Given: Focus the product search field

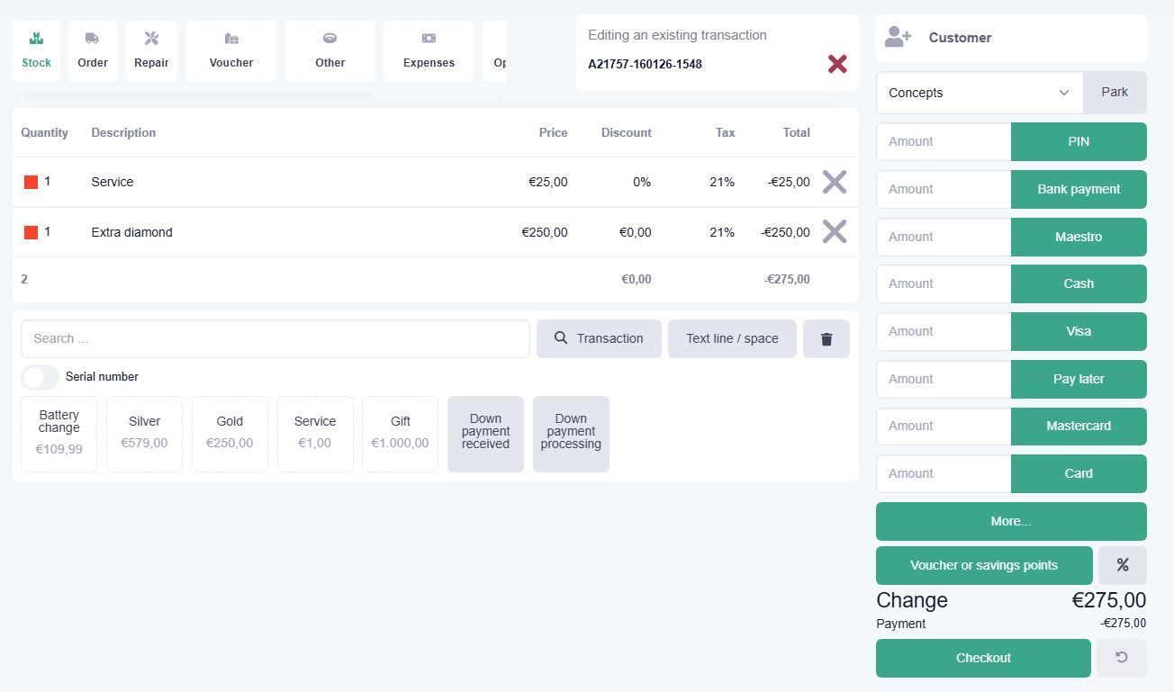Looking at the screenshot, I should point(275,339).
